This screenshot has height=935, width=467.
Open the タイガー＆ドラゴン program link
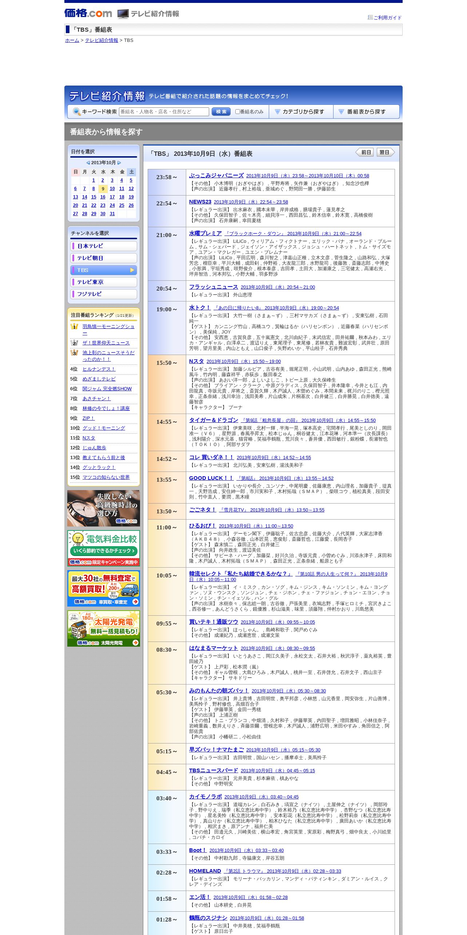[213, 420]
